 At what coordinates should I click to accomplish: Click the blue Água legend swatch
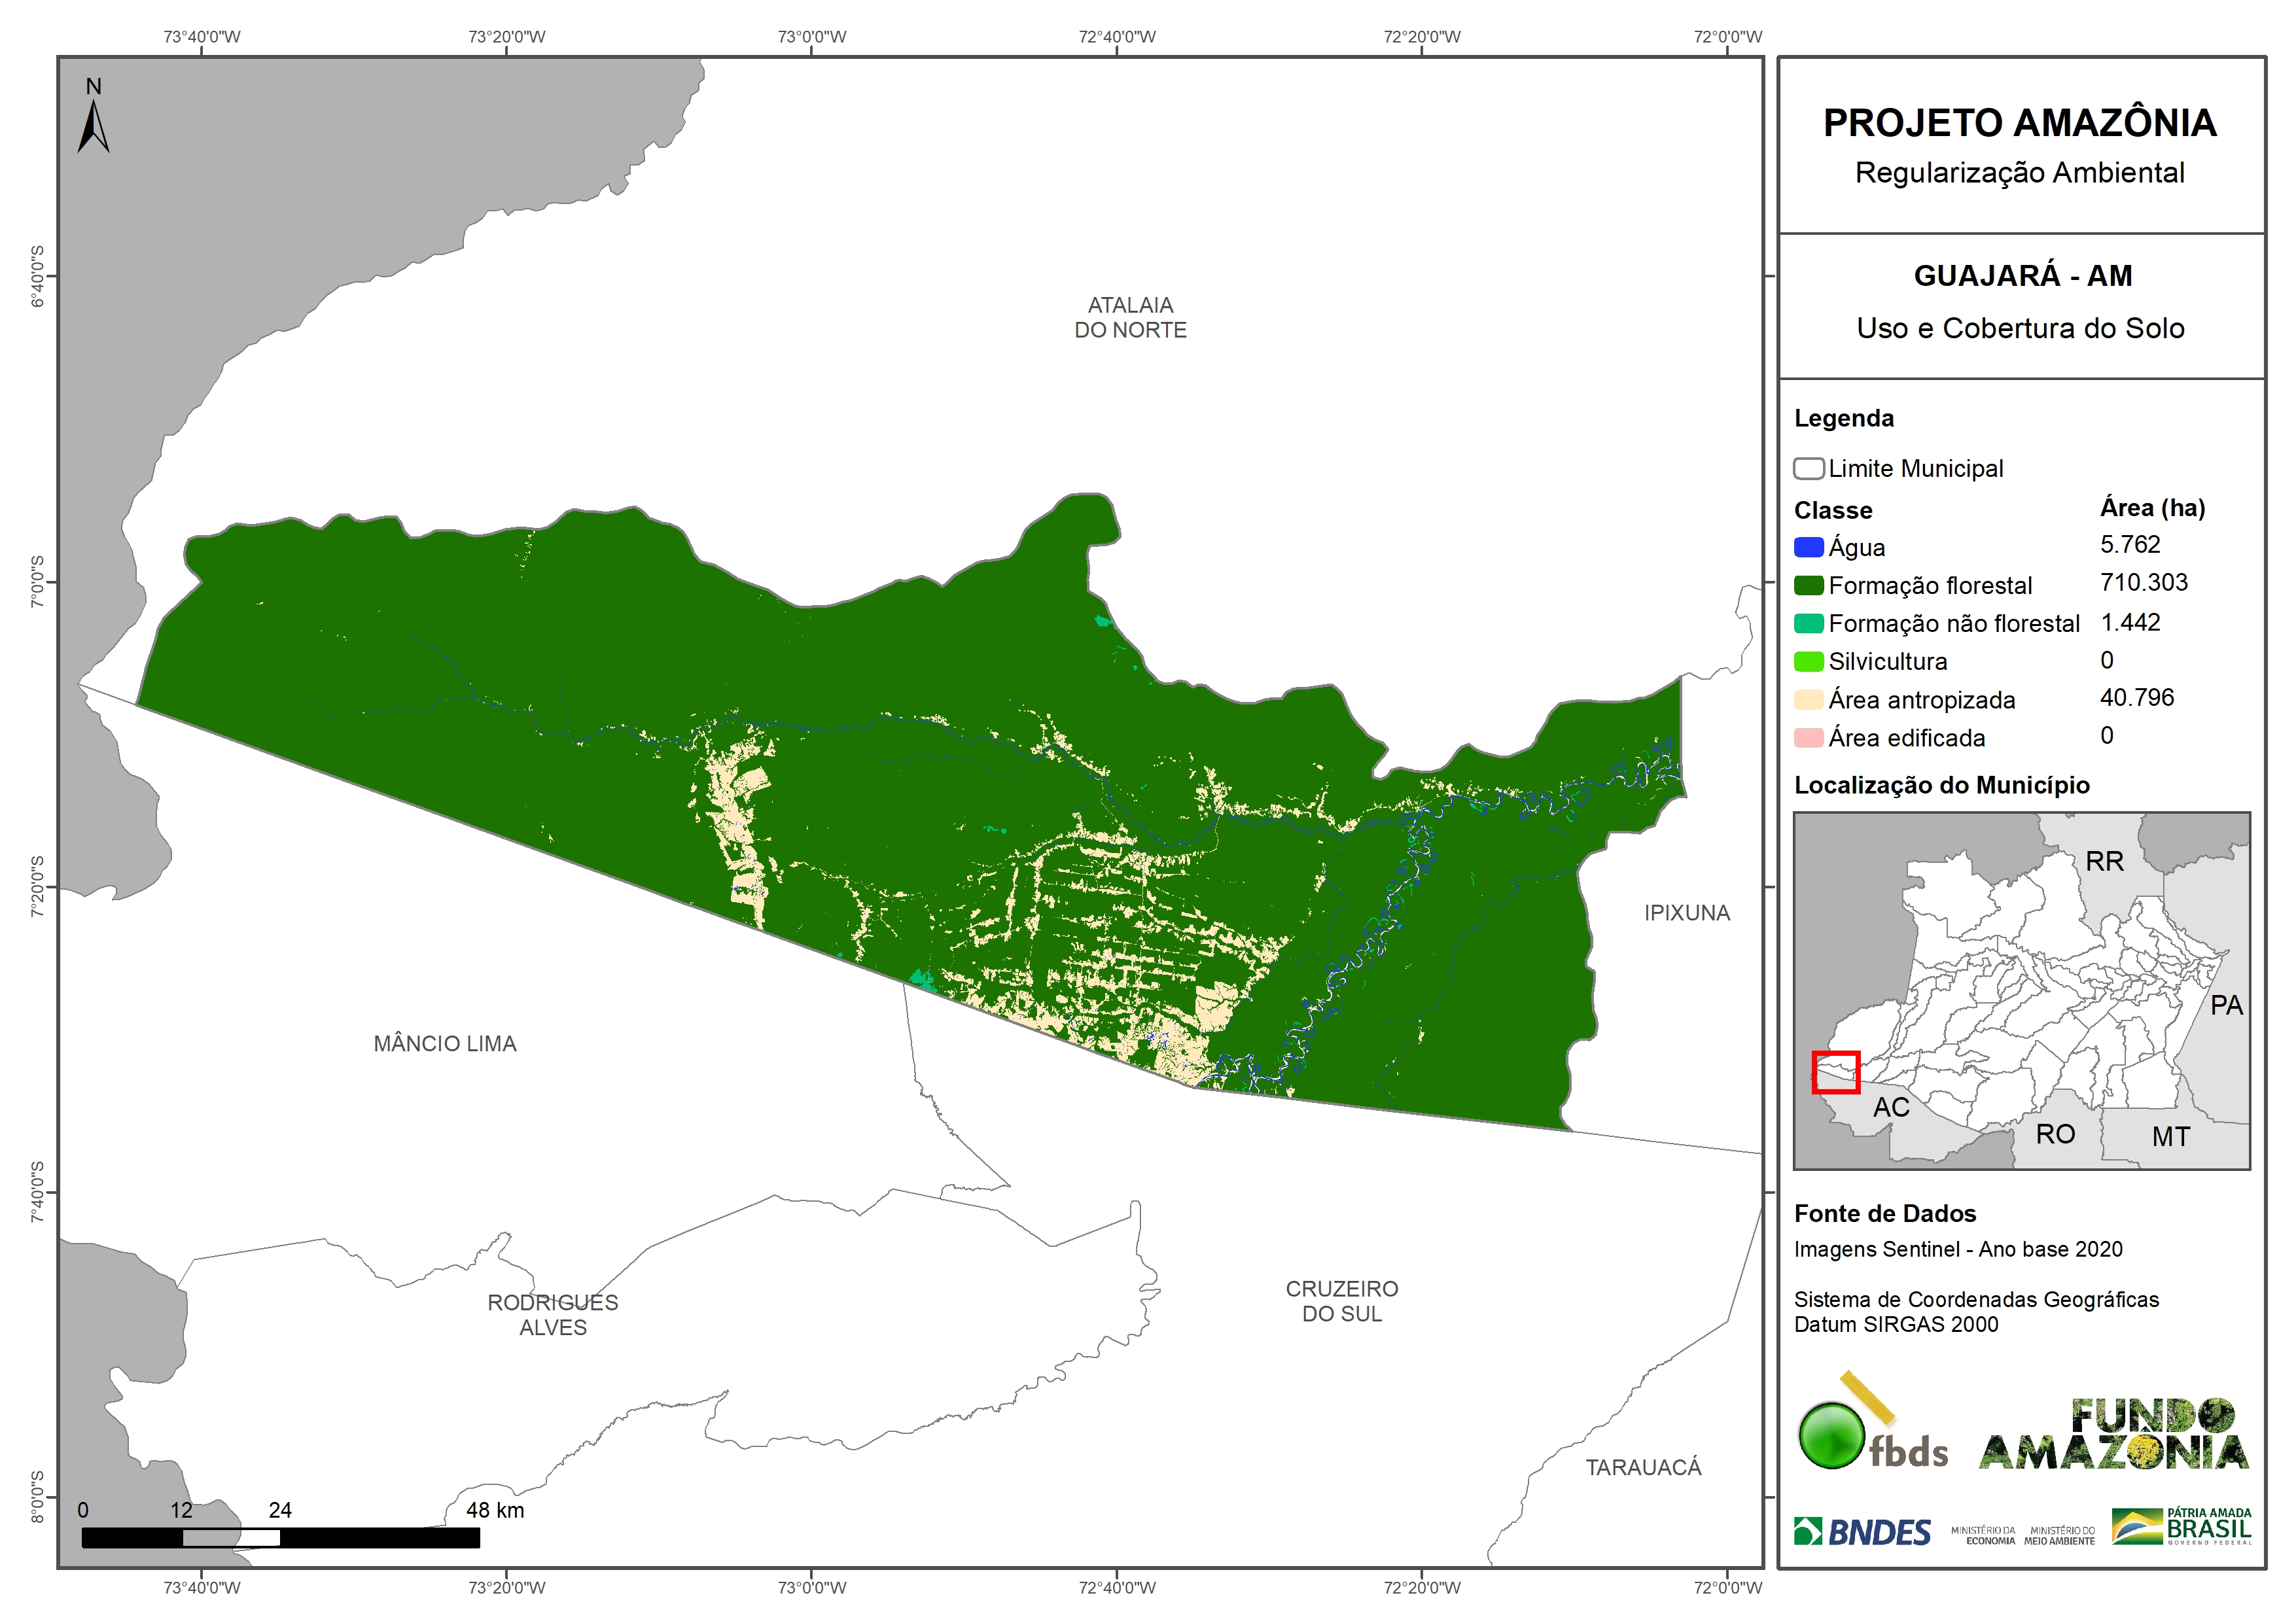[x=1808, y=547]
